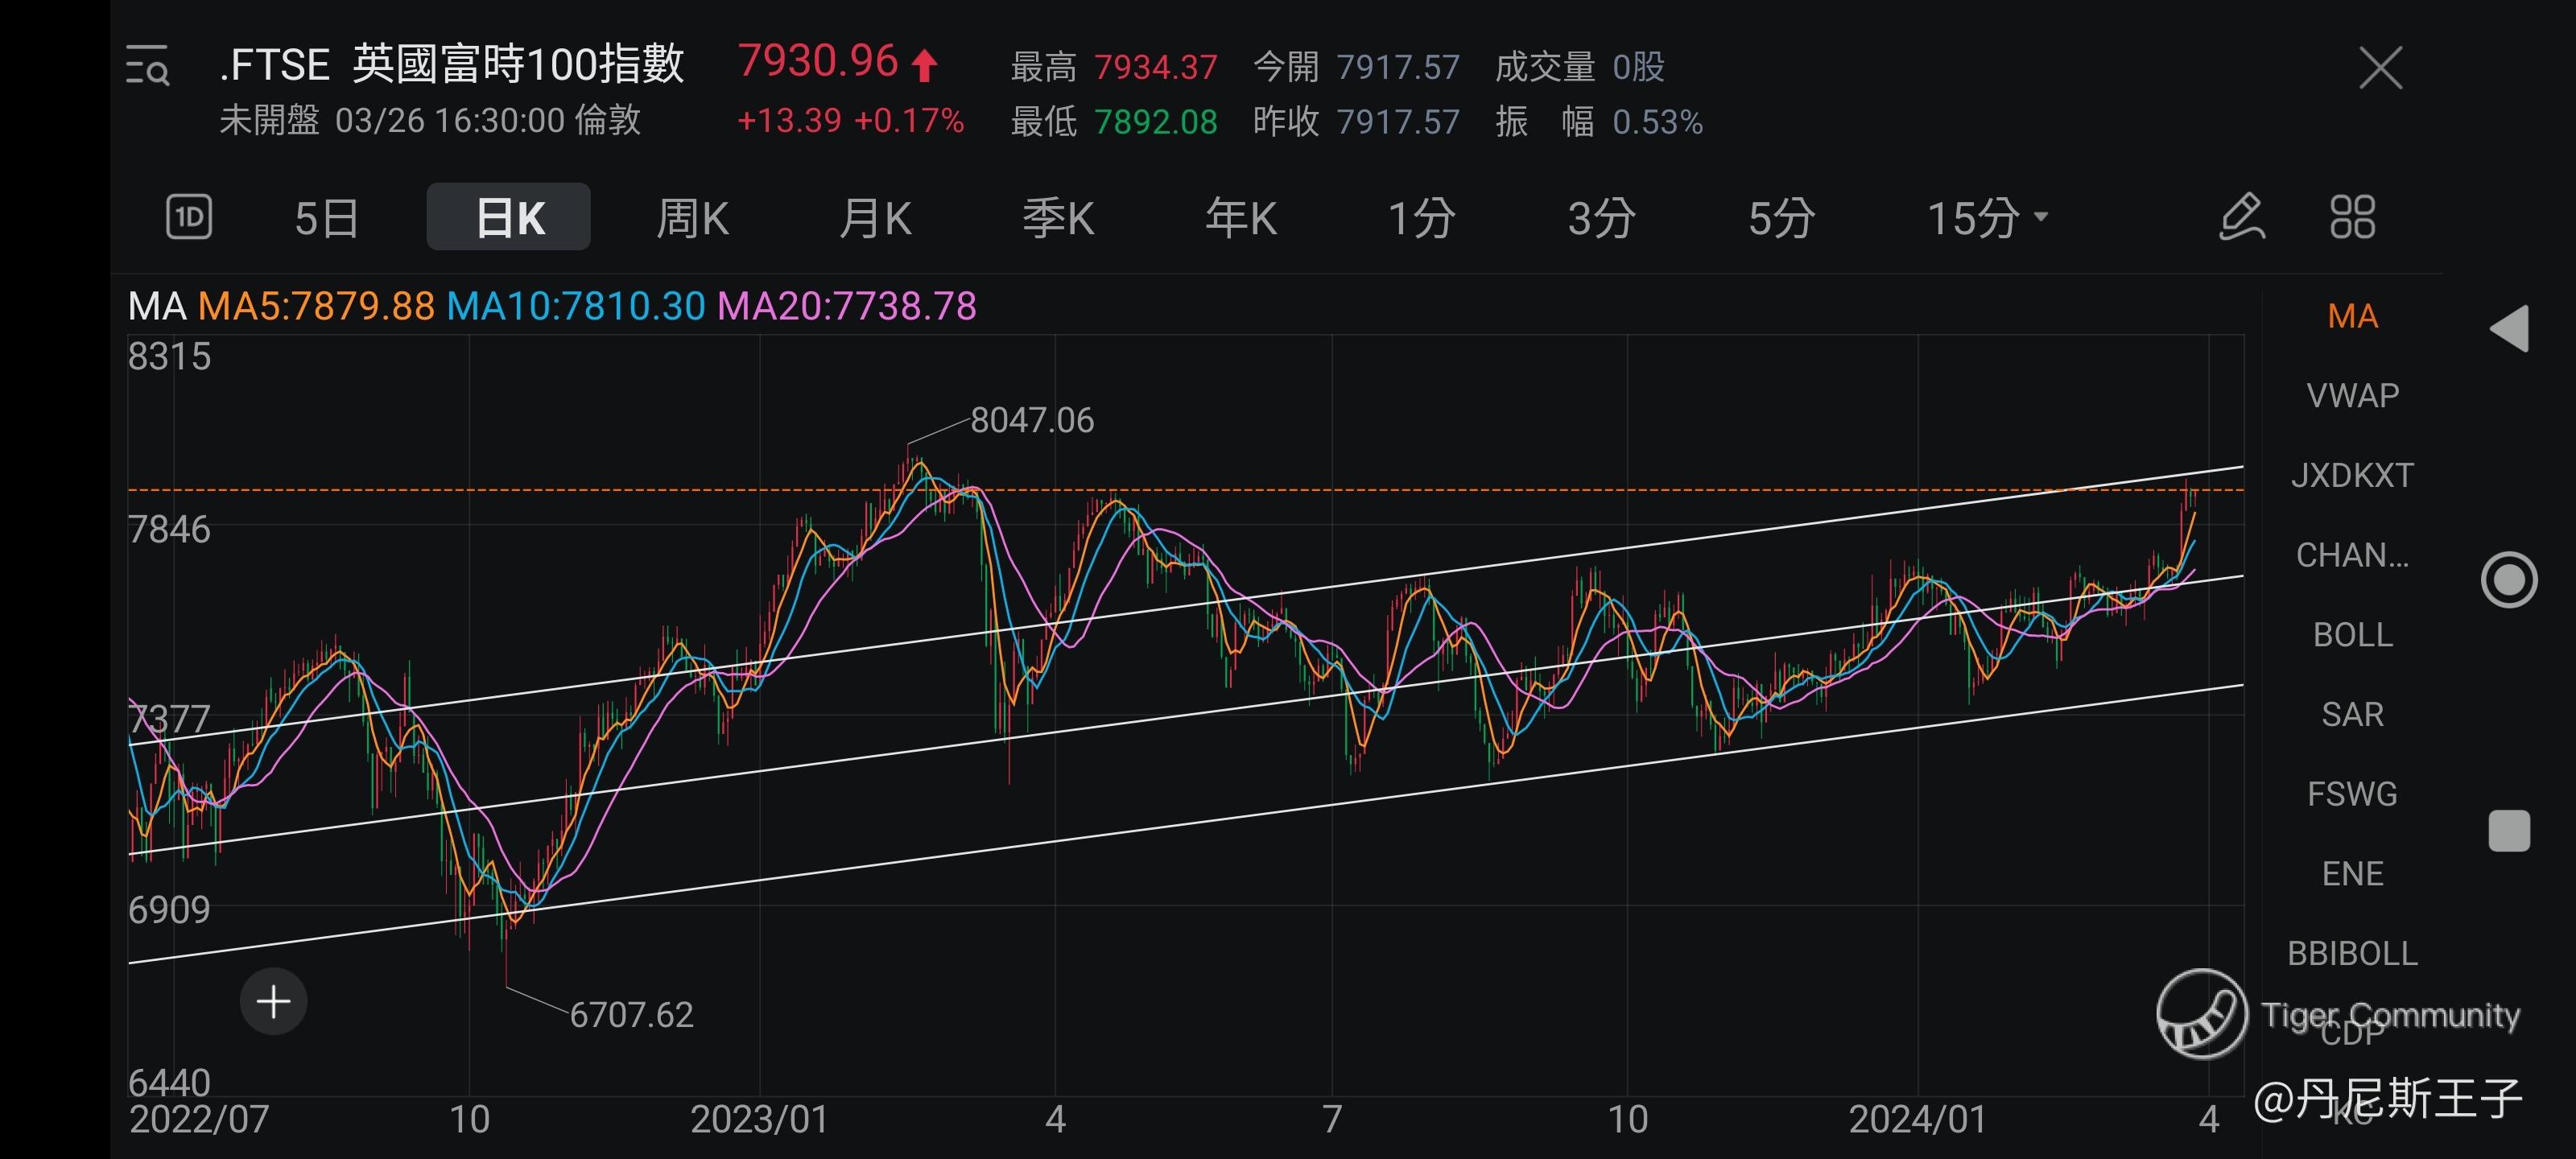Activate the pencil drawing tool

point(2241,217)
